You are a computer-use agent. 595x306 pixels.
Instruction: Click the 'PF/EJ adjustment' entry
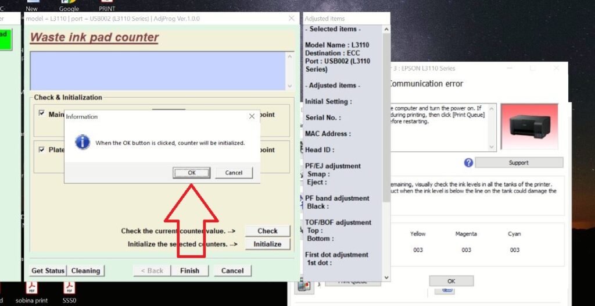pos(333,166)
